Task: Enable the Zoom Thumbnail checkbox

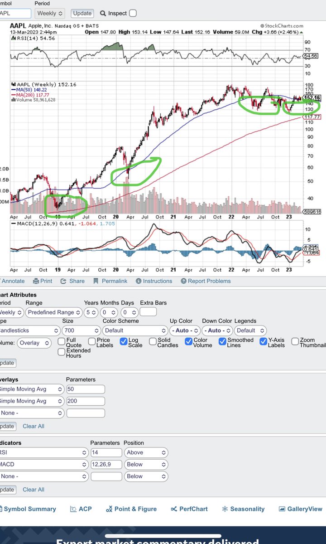Action: pos(295,341)
